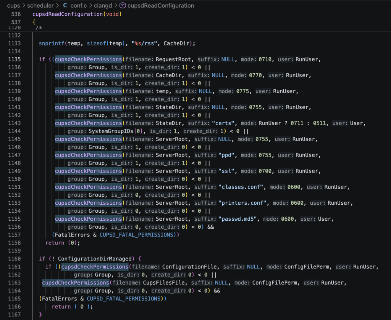Open conf.c in the breadcrumb
Screen dimensions: 391x320
[79, 5]
